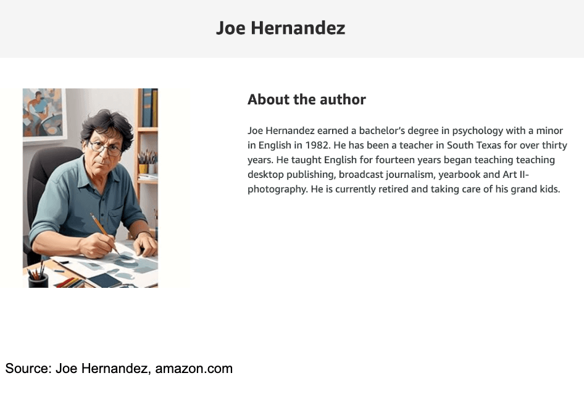Click "amazon.com" in the source caption
This screenshot has width=584, height=394.
(x=194, y=369)
